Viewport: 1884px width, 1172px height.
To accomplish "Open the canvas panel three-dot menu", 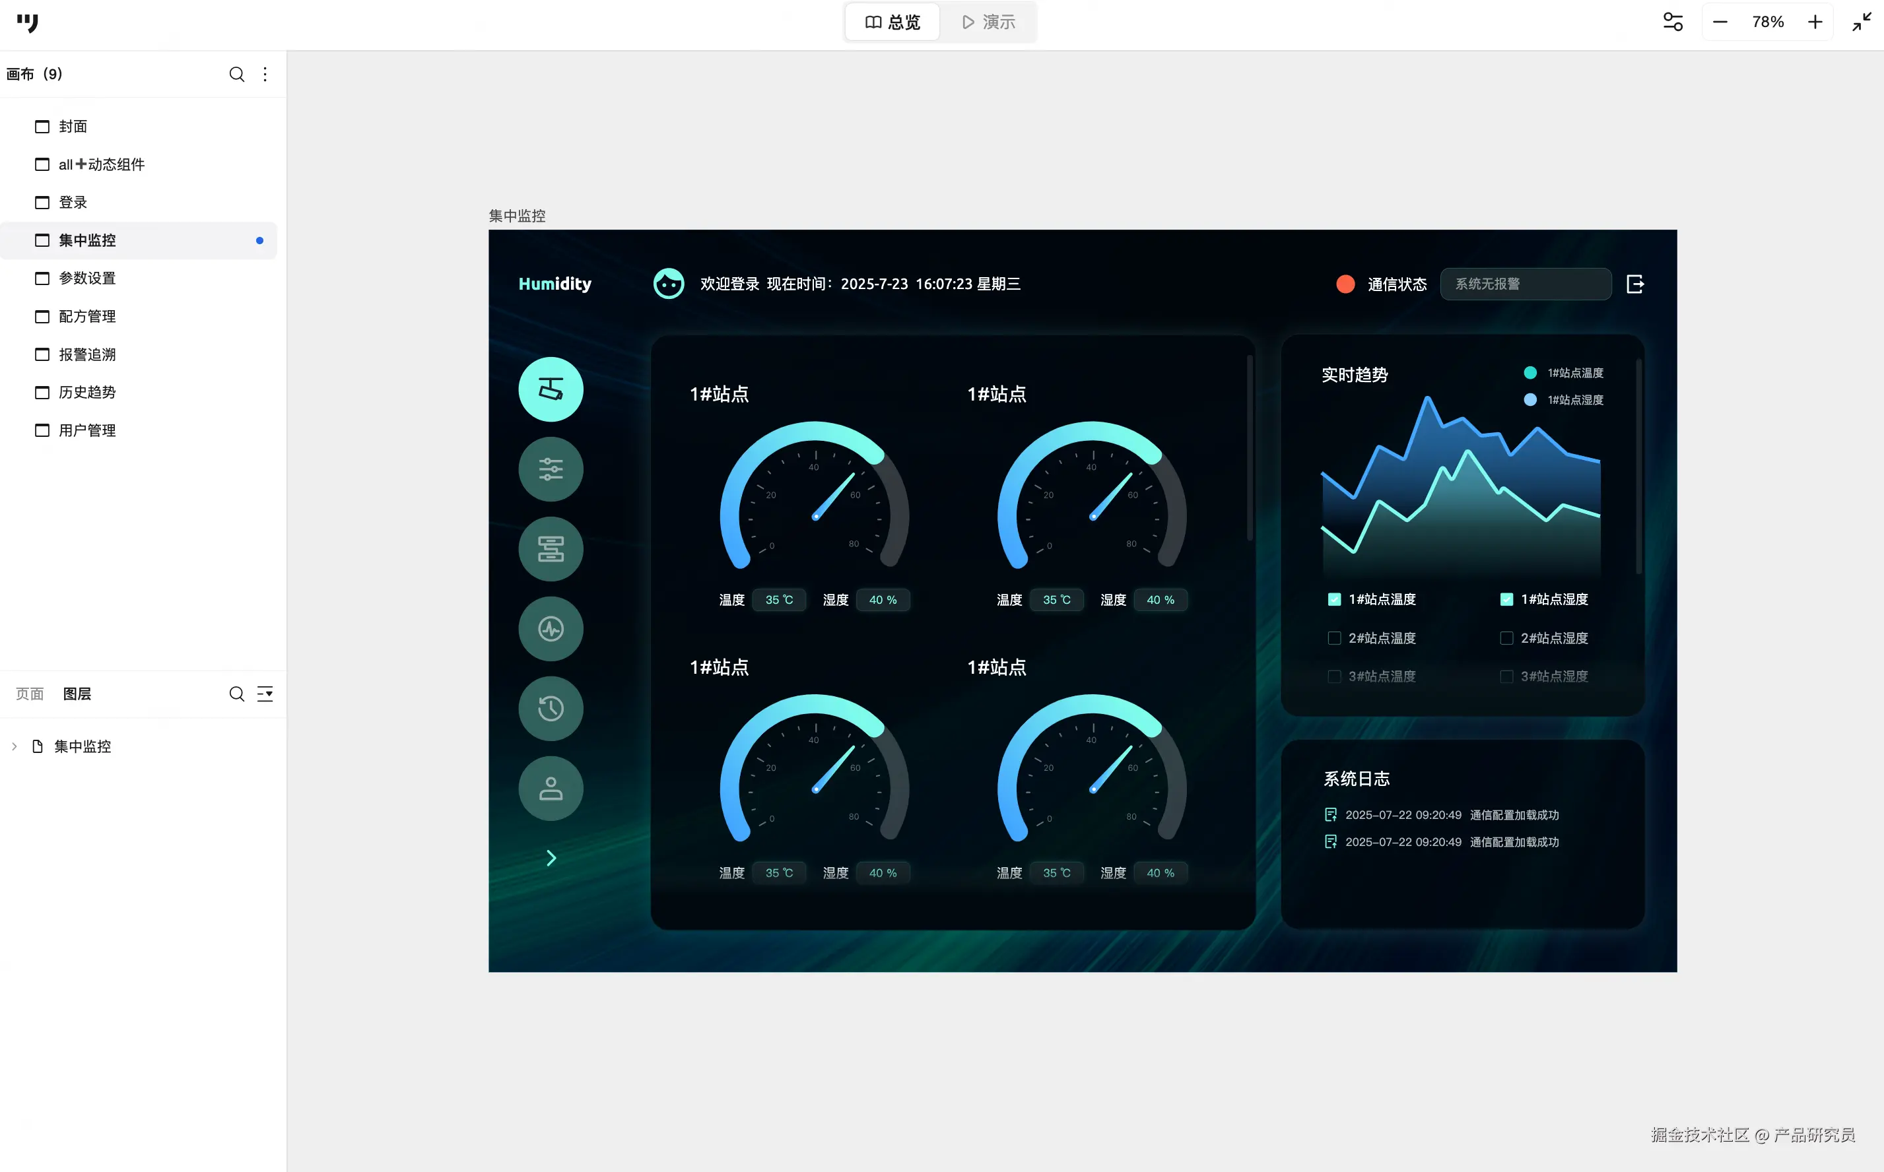I will point(265,74).
